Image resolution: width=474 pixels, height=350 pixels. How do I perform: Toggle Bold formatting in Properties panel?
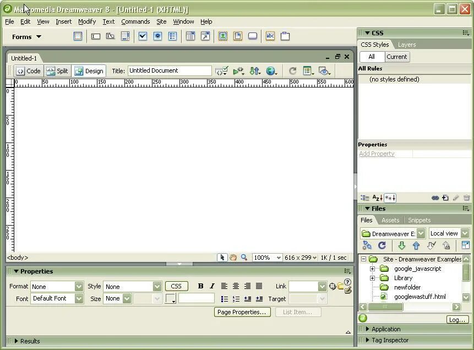(x=200, y=286)
